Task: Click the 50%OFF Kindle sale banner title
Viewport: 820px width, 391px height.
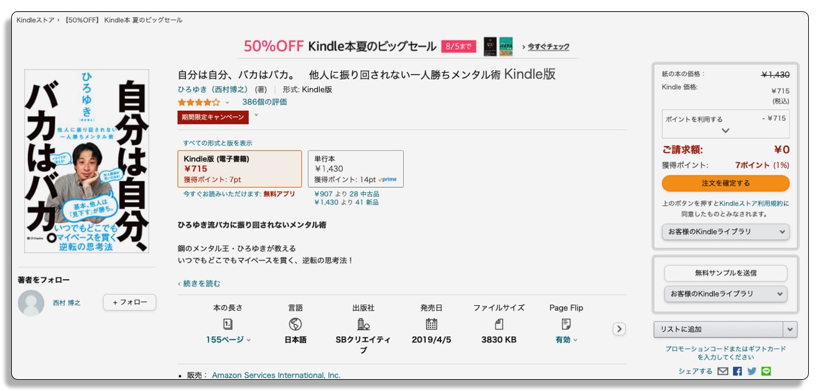Action: tap(340, 46)
